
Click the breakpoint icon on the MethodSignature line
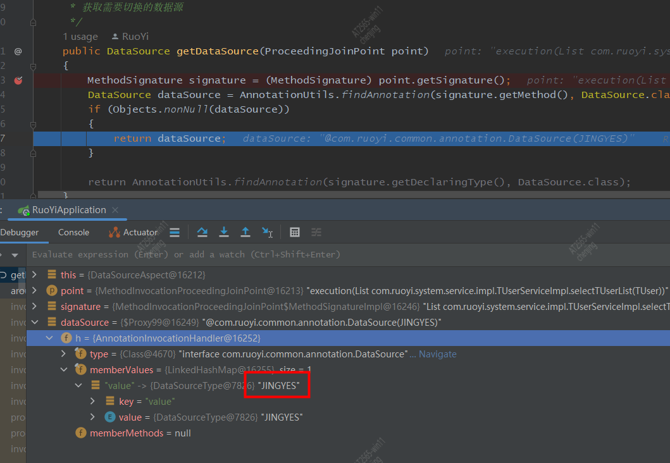pos(18,80)
